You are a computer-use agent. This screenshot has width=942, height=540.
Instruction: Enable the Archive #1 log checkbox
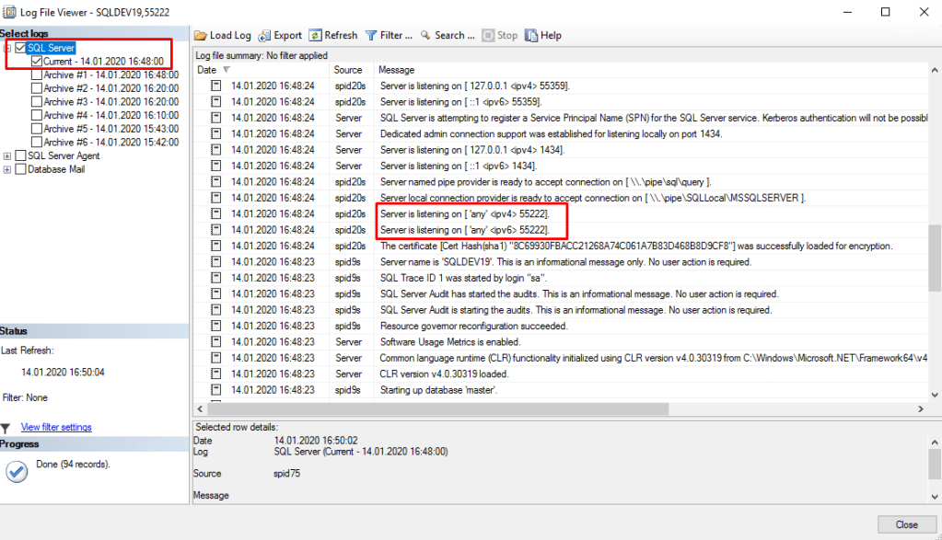point(37,75)
